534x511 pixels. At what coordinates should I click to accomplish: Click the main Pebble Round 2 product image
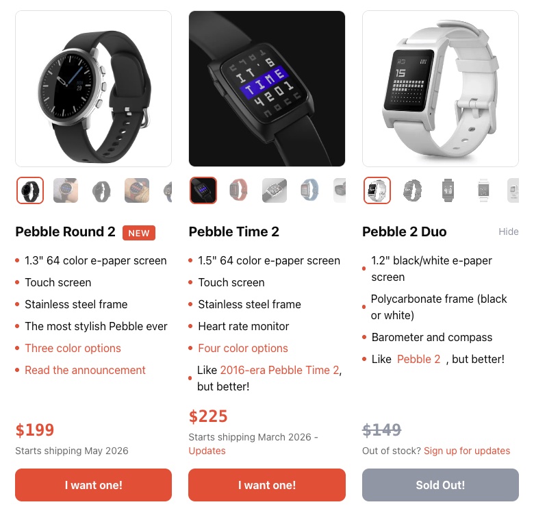click(x=93, y=88)
